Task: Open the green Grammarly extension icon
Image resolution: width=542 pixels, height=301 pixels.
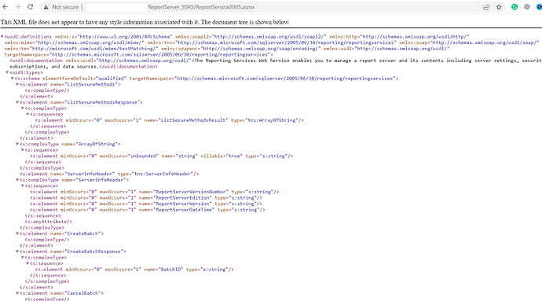Action: [x=515, y=7]
